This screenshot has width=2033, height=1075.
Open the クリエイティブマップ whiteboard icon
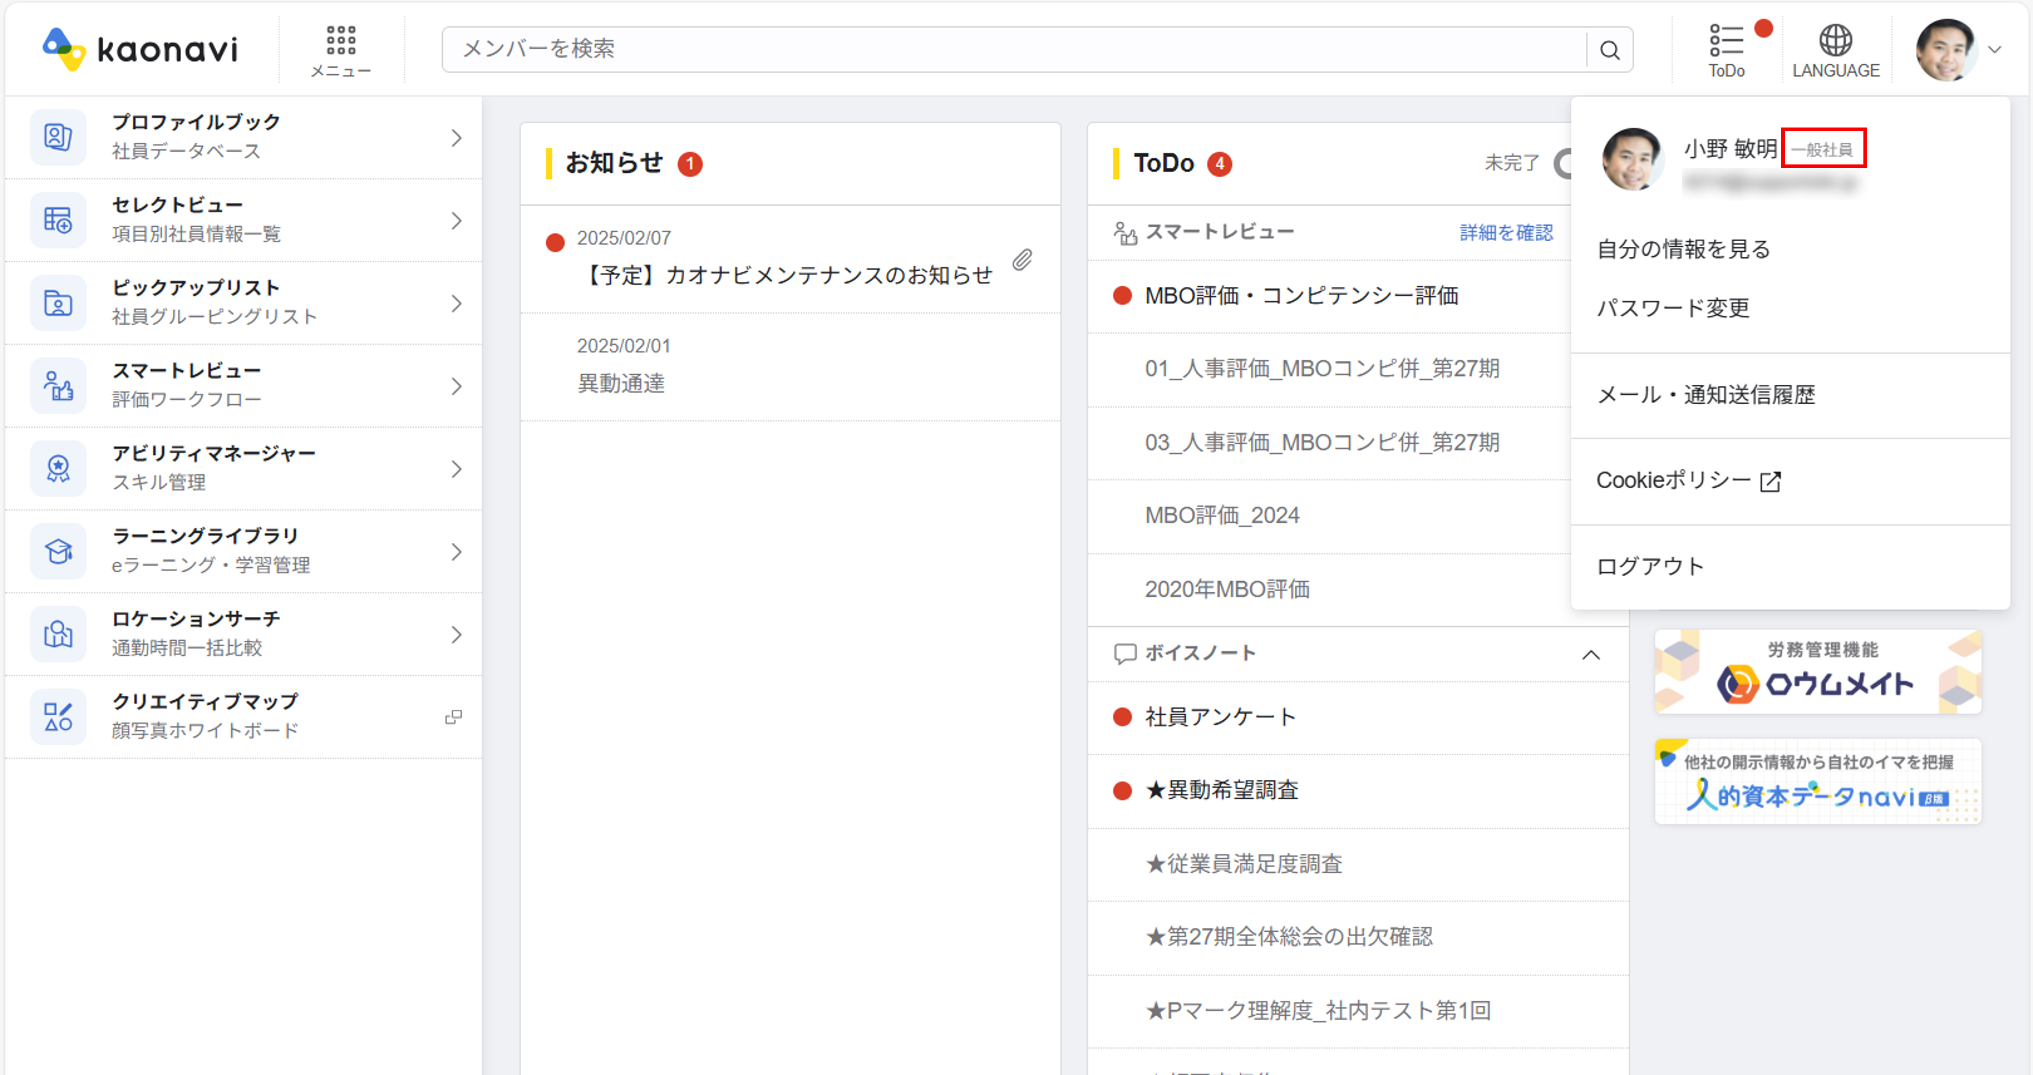pos(58,716)
